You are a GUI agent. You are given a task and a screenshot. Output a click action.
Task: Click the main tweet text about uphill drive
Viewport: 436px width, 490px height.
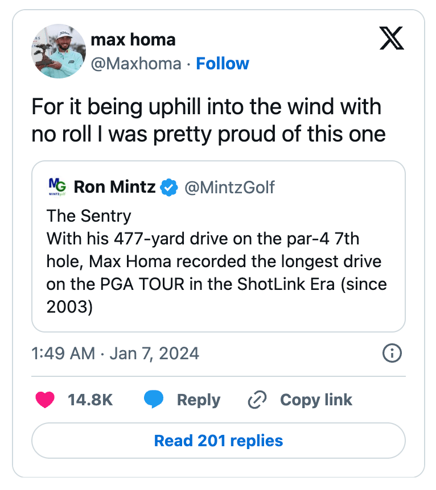click(208, 121)
